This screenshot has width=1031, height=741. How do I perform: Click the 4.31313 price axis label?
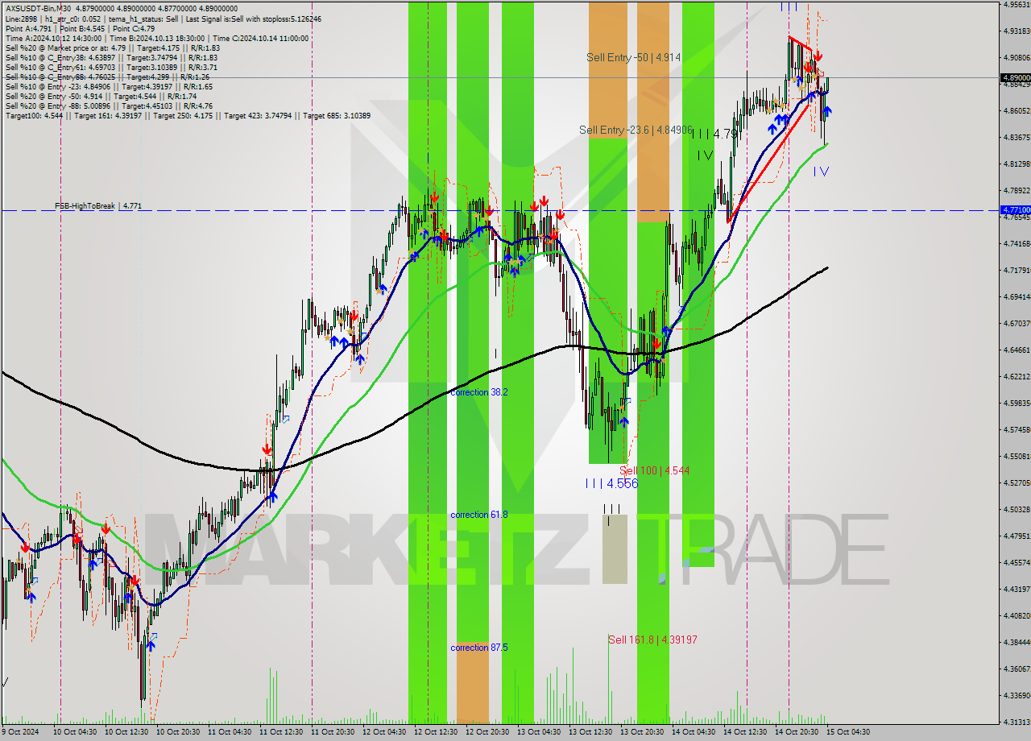click(1017, 722)
